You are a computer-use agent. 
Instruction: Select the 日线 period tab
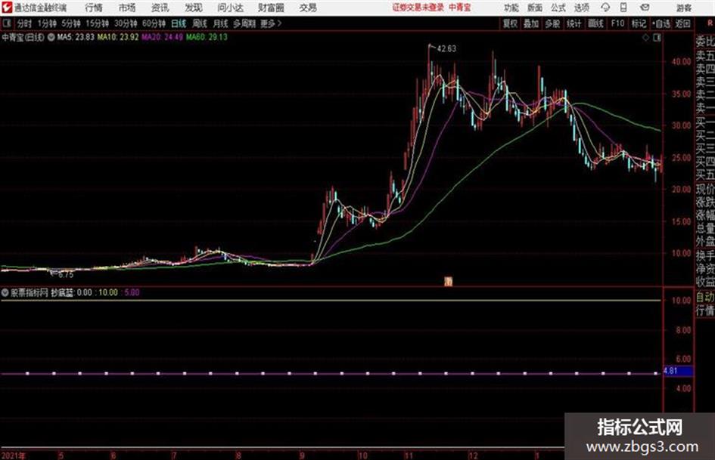pos(179,23)
